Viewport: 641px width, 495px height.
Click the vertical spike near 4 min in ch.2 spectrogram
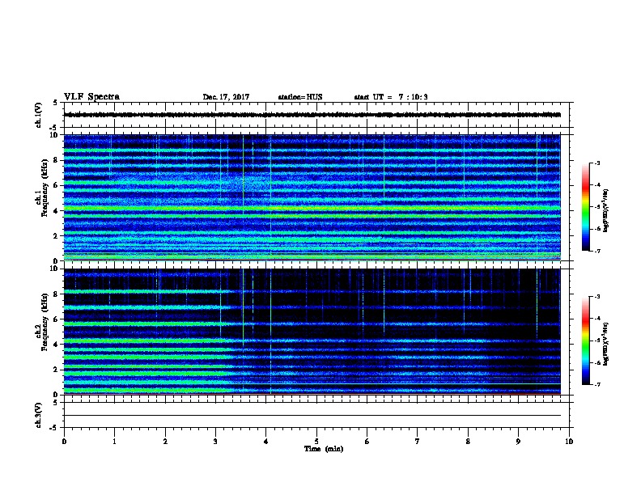pyautogui.click(x=270, y=332)
